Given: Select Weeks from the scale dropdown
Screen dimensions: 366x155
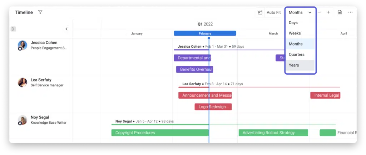Looking at the screenshot, I should click(295, 33).
